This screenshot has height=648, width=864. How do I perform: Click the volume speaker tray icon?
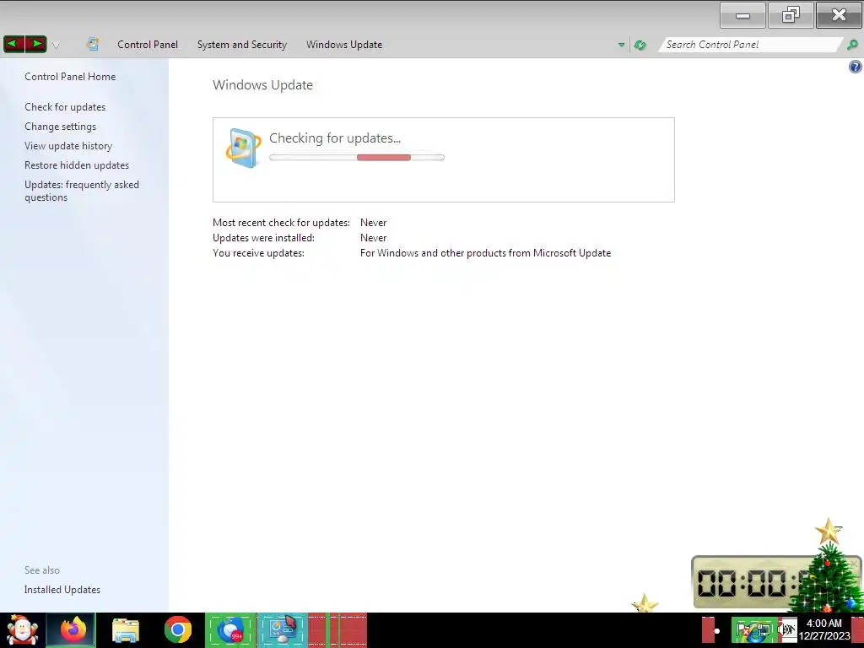(x=788, y=630)
